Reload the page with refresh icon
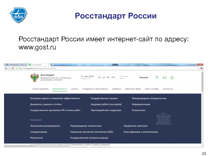This screenshot has height=156, width=208. (x=13, y=68)
